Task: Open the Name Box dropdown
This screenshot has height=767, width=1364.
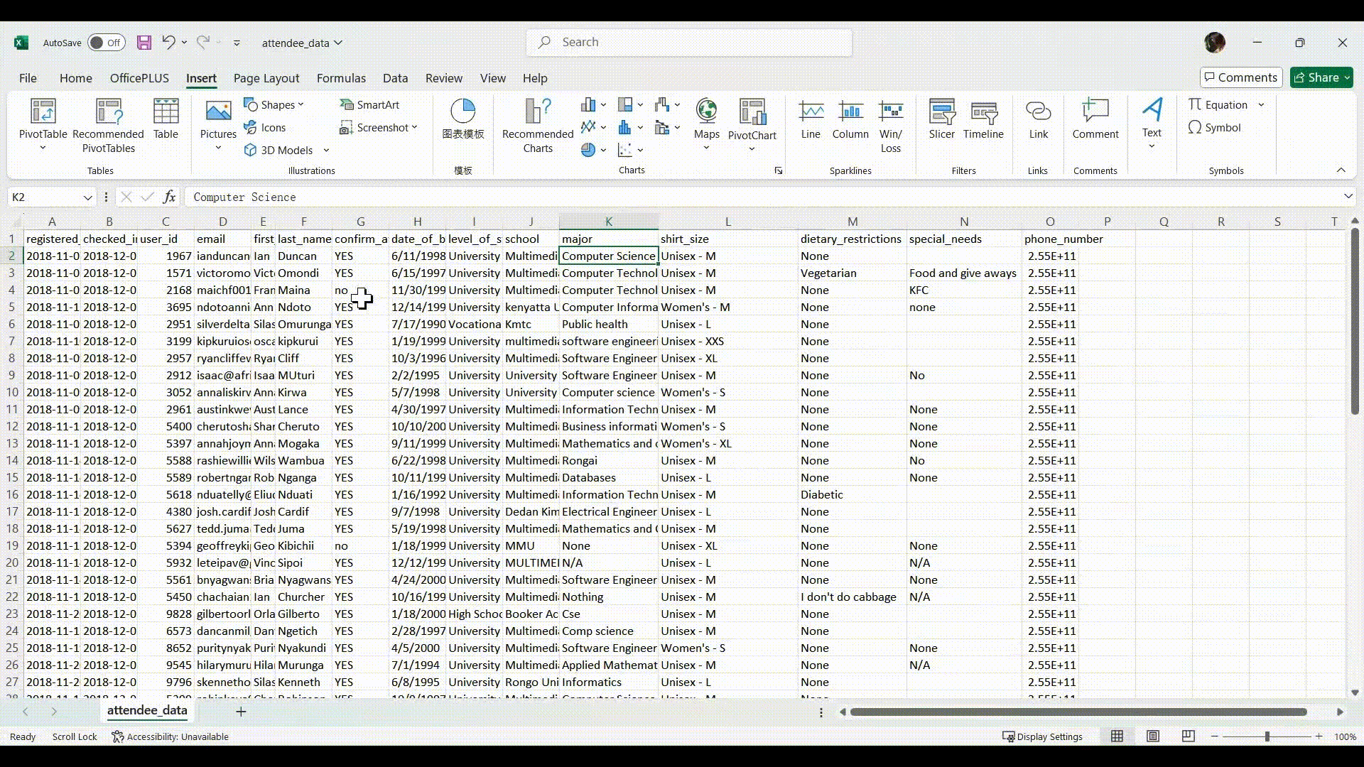Action: click(87, 197)
